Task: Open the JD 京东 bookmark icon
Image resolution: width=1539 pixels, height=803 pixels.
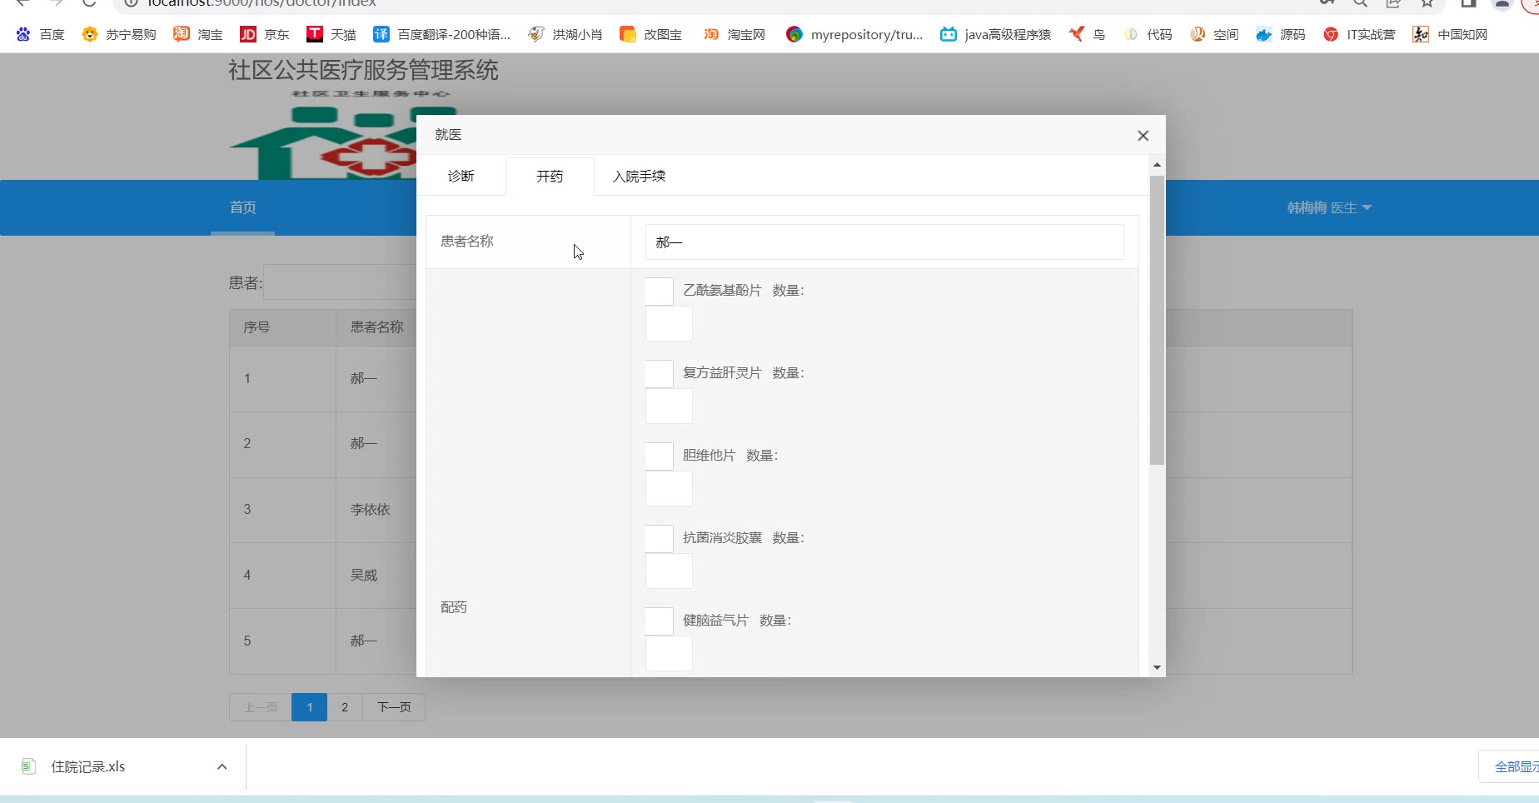Action: [x=248, y=34]
